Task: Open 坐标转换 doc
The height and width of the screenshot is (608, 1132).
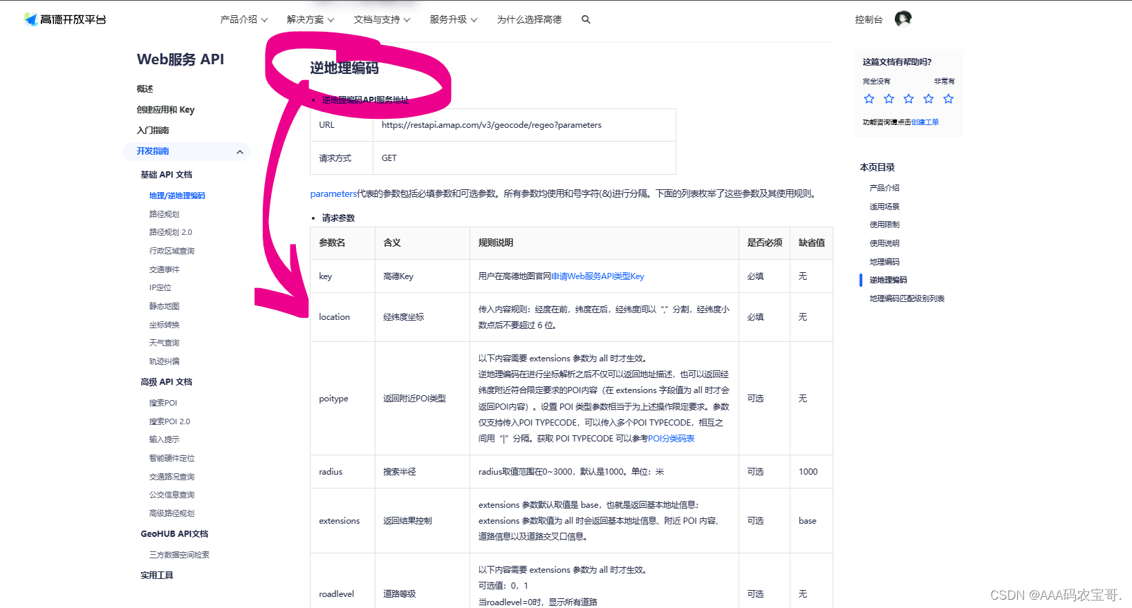Action: point(164,325)
